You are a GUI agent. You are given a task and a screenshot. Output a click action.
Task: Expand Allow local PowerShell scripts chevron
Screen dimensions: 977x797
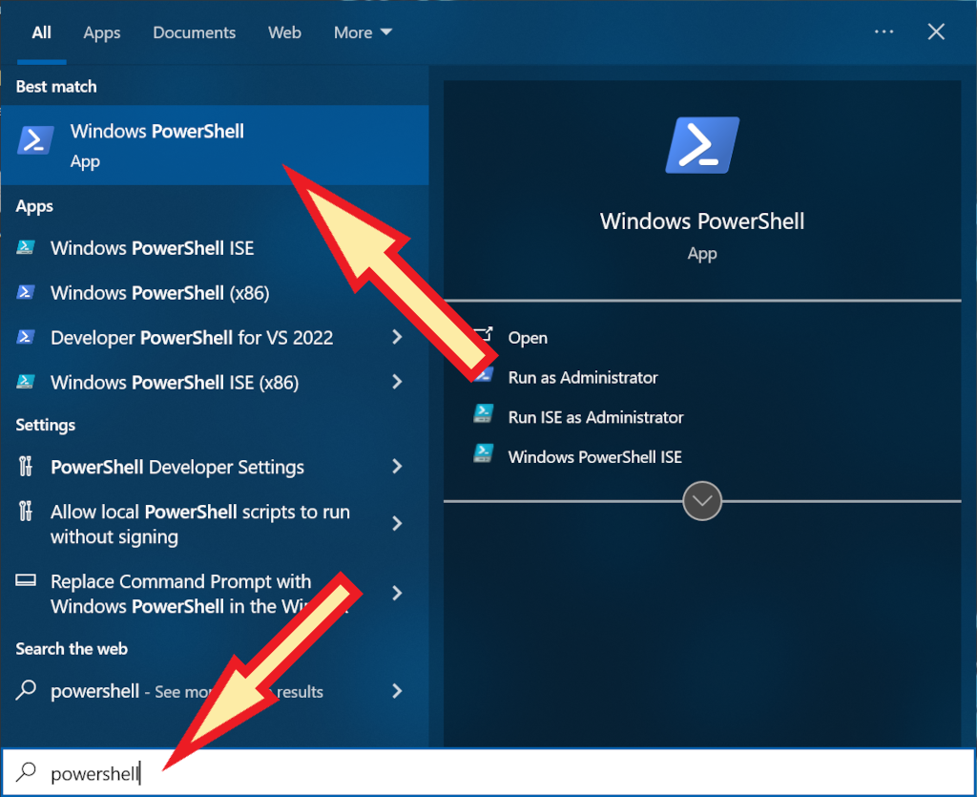(x=397, y=523)
